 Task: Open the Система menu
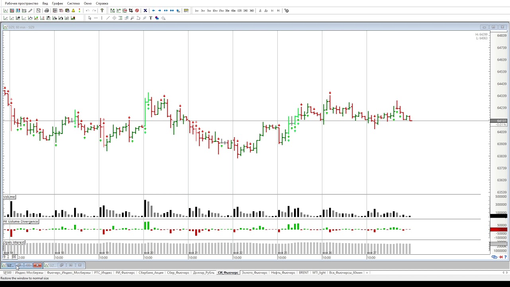(73, 3)
